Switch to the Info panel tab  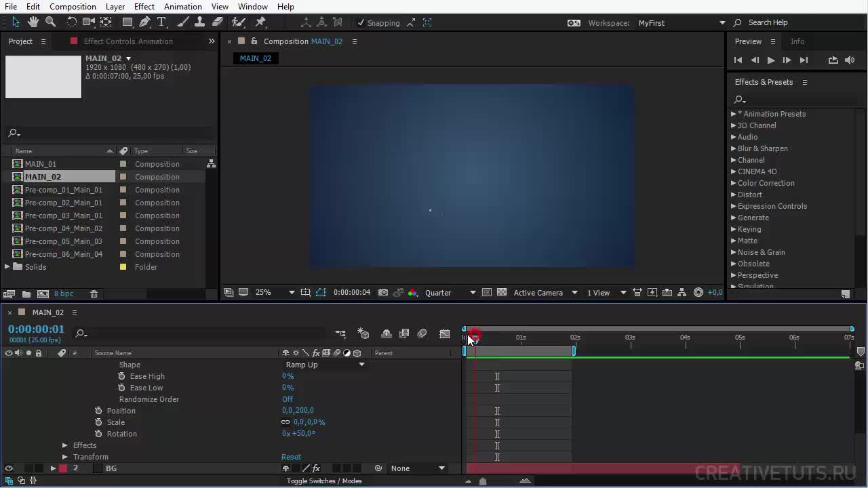pyautogui.click(x=797, y=41)
